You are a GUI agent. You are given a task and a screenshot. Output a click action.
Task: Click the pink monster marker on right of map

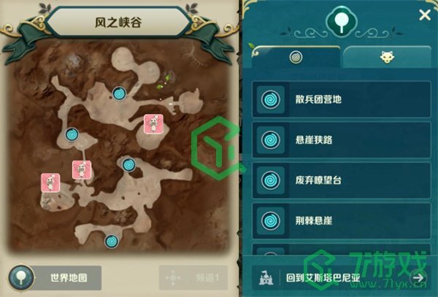coord(153,123)
